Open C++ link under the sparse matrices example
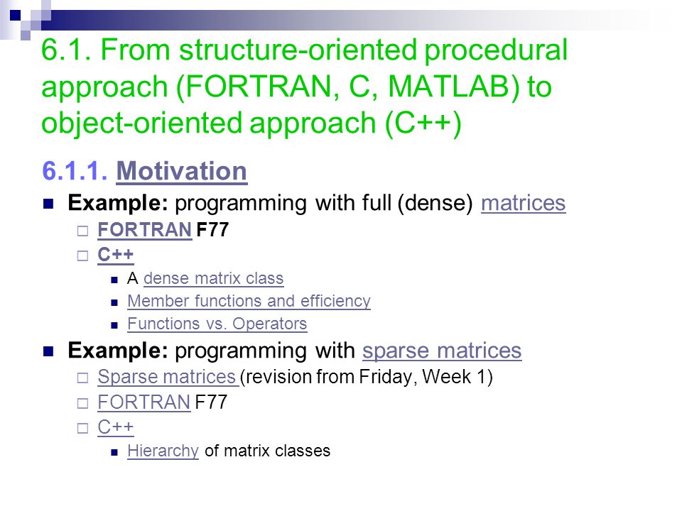This screenshot has width=682, height=511. tap(116, 427)
